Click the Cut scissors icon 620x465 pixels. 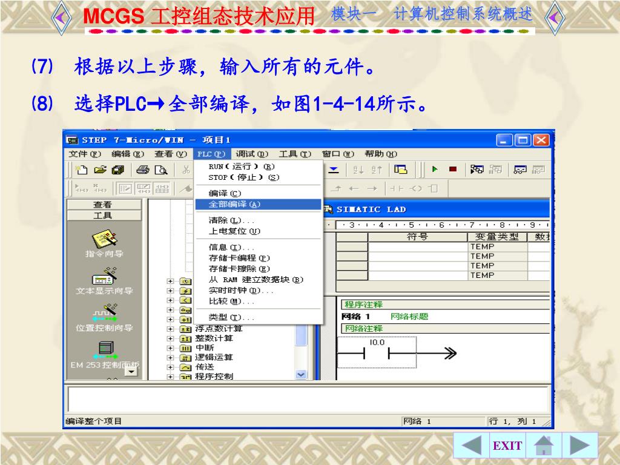186,170
